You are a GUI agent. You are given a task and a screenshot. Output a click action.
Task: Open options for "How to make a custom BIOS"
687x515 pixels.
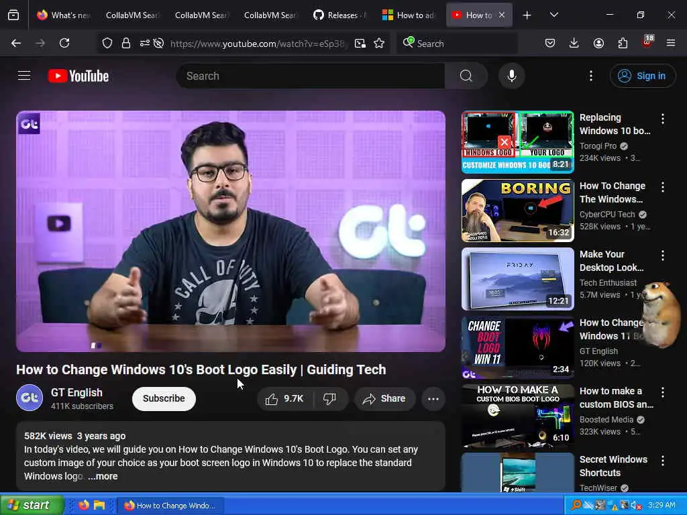(x=663, y=392)
